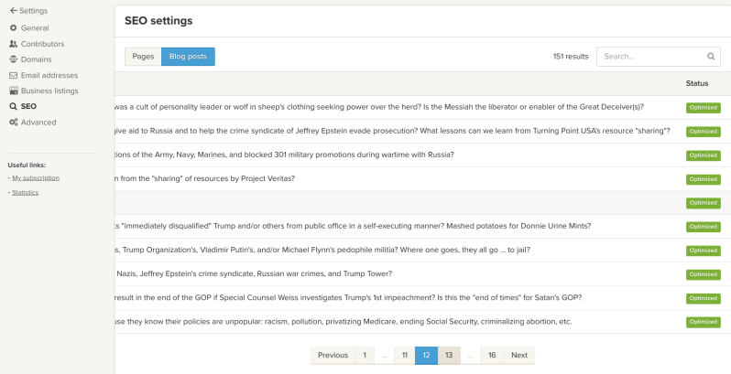Click the Contributors people icon
731x374 pixels.
pos(13,44)
